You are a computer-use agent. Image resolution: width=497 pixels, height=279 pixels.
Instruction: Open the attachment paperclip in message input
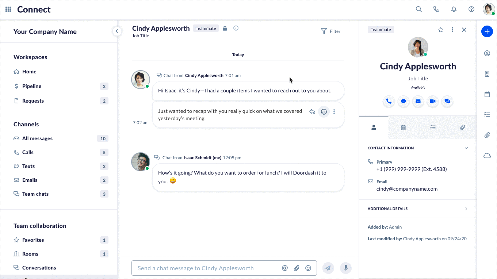297,268
